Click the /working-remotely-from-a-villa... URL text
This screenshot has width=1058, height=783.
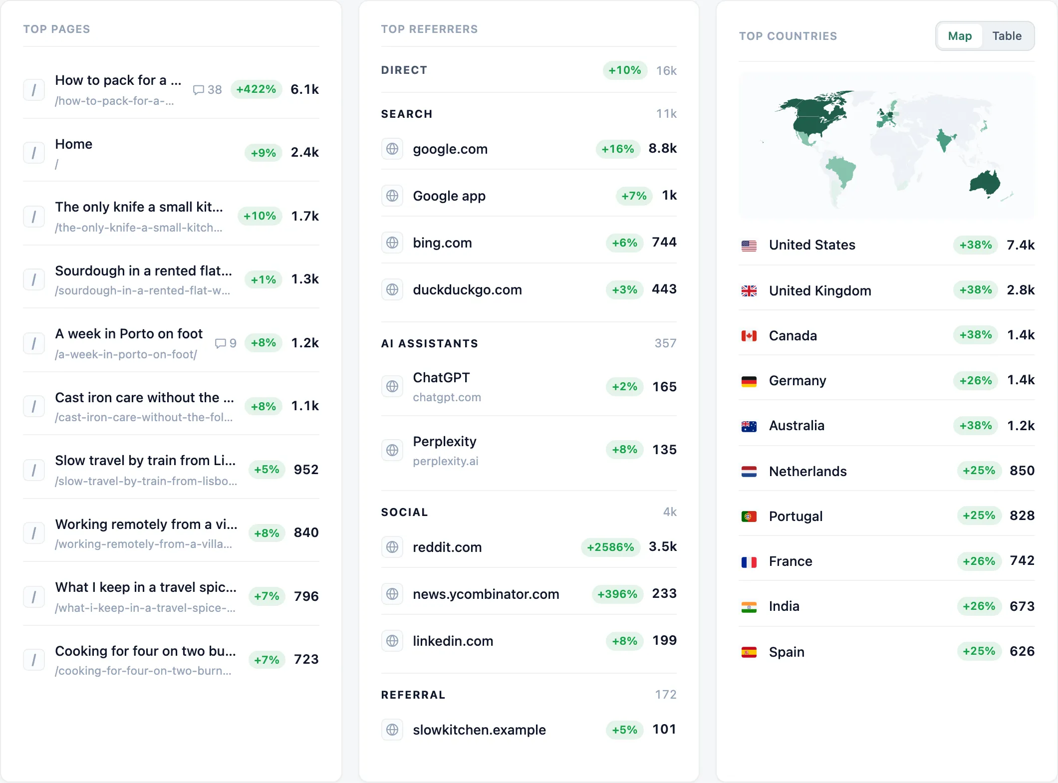click(x=143, y=544)
